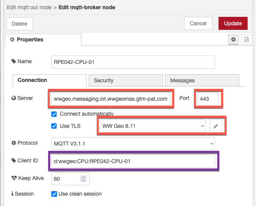Toggle Use TLS checkbox
The width and height of the screenshot is (256, 206).
54,126
